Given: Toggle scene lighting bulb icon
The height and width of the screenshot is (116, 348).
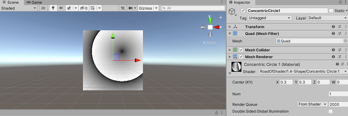Looking at the screenshot, I should [x=53, y=8].
